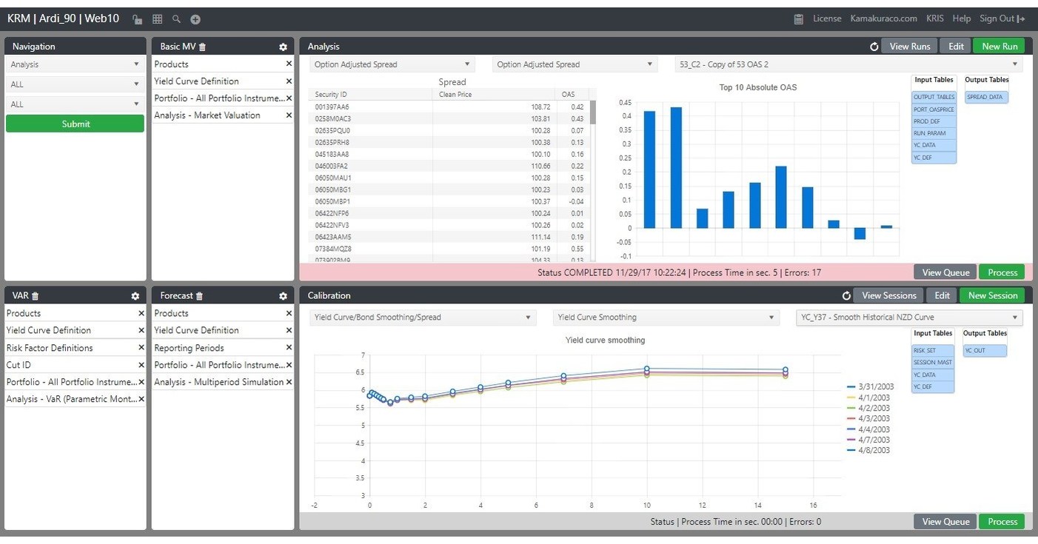Open the clipboard icon beside License

click(800, 19)
